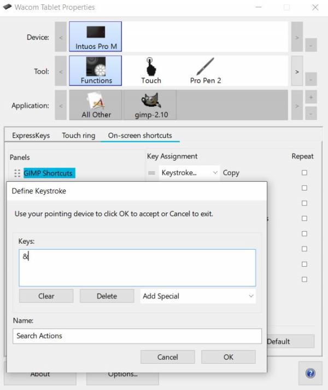The height and width of the screenshot is (390, 328).
Task: Choose the Touch tool icon
Action: coord(151,71)
